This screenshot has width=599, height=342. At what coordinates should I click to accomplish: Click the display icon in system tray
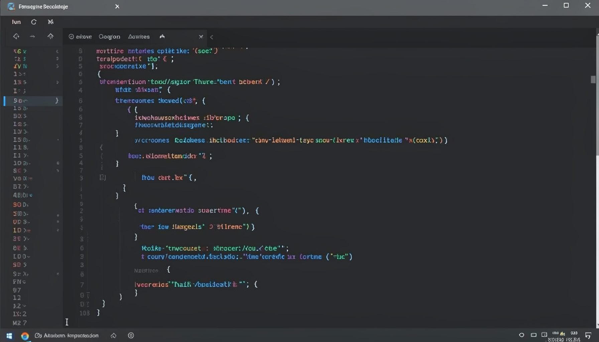click(544, 335)
